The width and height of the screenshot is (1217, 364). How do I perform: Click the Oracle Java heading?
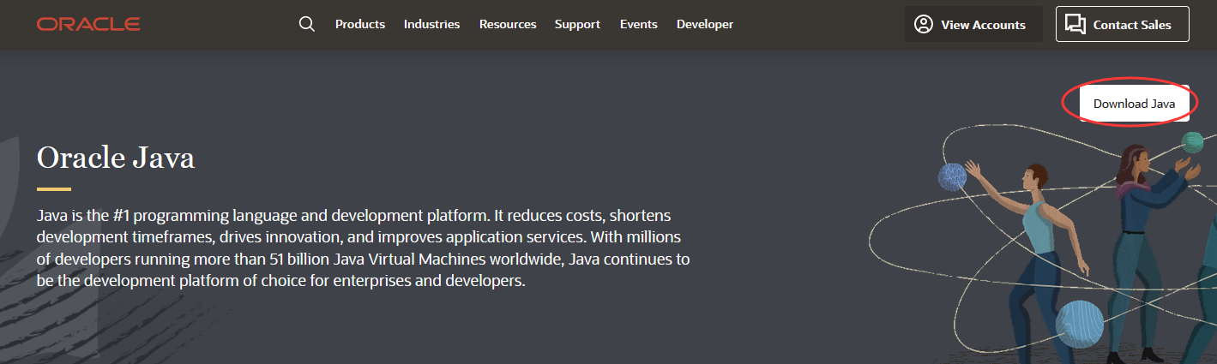point(116,158)
